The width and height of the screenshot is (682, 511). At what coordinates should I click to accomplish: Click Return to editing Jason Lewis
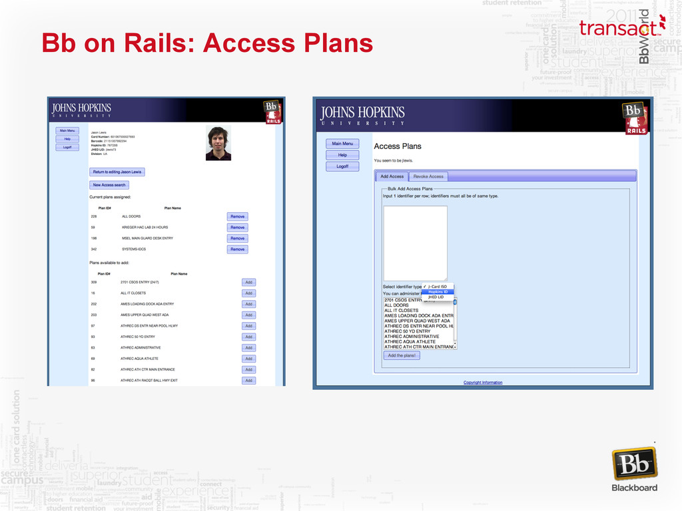[117, 172]
